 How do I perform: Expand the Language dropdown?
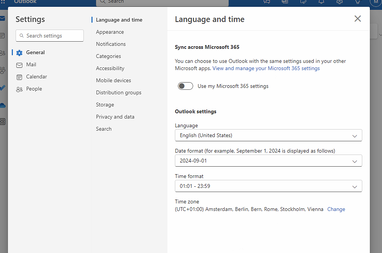click(x=268, y=135)
